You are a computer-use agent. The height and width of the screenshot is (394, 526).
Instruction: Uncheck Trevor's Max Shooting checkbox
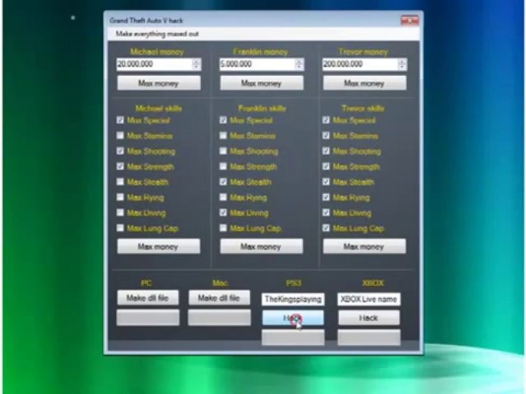325,151
